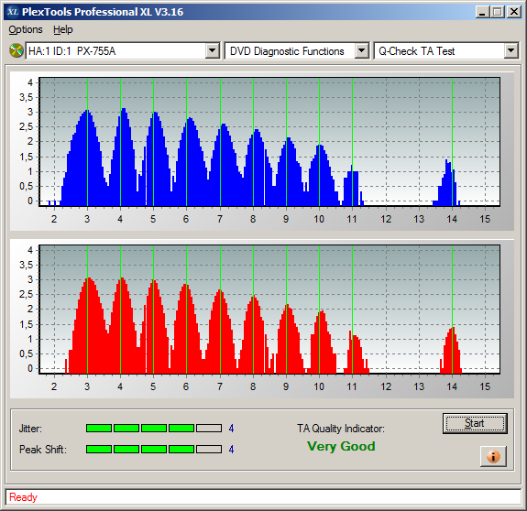Start the TA test
Screen dimensions: 527x511
475,423
